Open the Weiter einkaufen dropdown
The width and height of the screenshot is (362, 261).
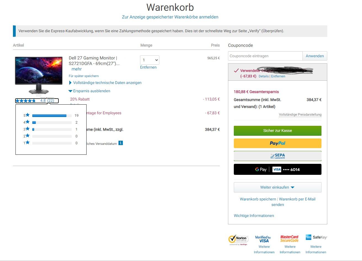[277, 187]
